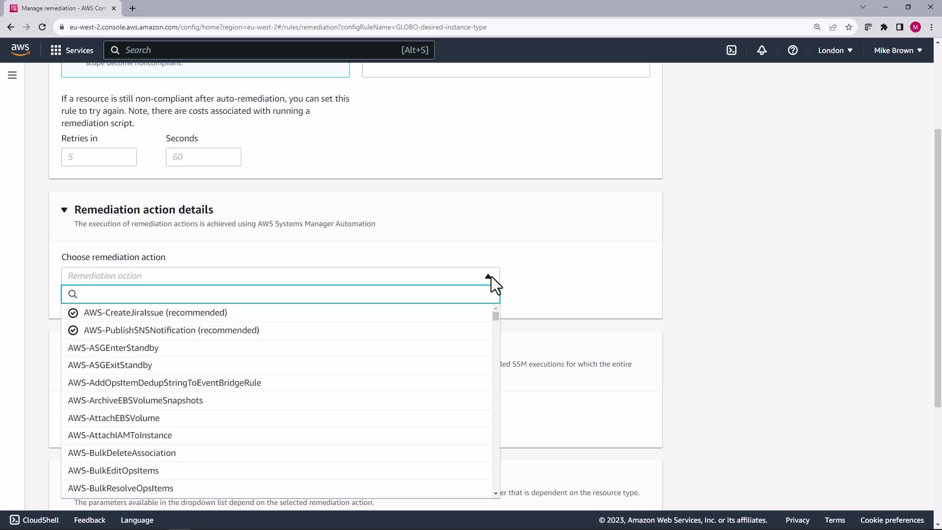Choose AWS-AttachEBSVolume from the list
This screenshot has width=942, height=530.
pos(113,418)
